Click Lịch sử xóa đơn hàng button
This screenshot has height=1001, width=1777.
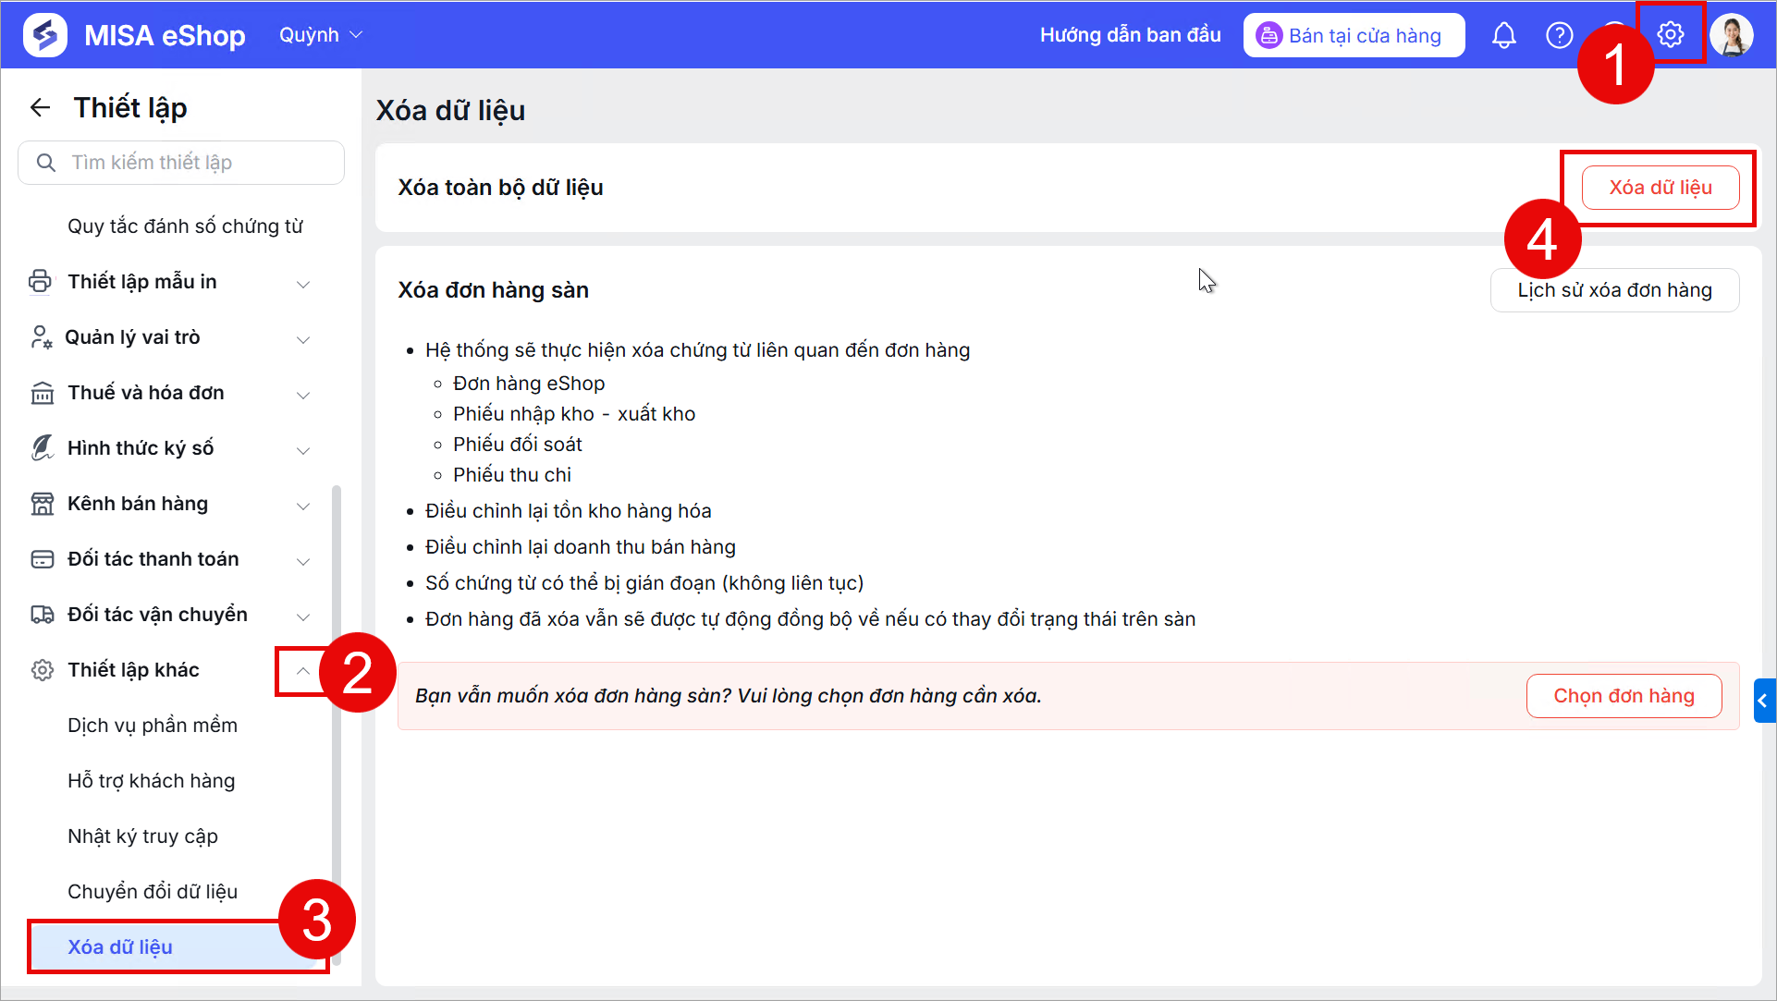(x=1614, y=290)
